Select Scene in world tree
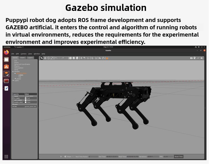This screenshot has width=209, height=164. coord(16,62)
